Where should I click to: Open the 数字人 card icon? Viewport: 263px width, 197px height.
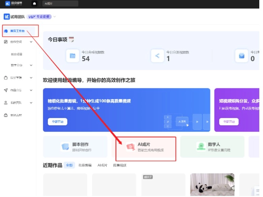pos(201,146)
